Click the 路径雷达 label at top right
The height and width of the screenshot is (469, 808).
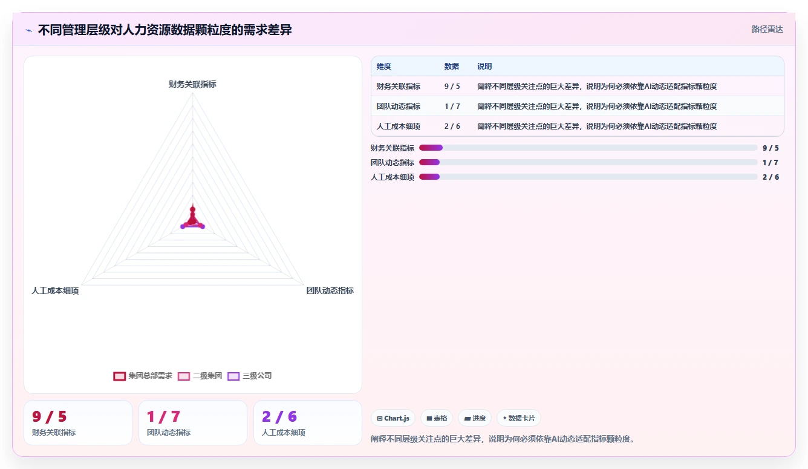[767, 29]
